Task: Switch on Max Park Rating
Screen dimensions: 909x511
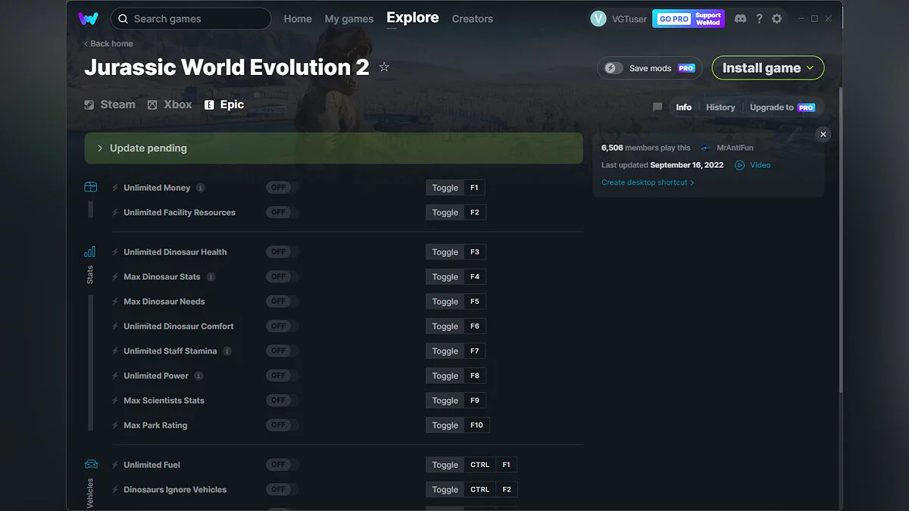Action: click(x=280, y=425)
